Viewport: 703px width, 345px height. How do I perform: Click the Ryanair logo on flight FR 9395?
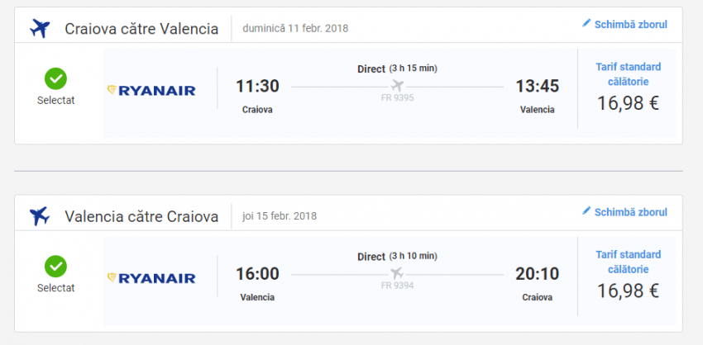click(x=152, y=90)
